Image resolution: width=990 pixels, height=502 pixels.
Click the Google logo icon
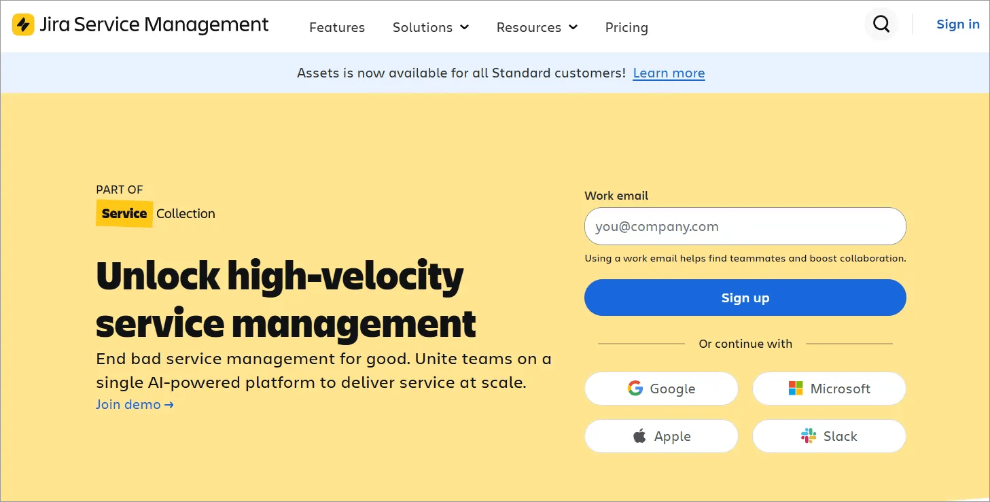[635, 389]
